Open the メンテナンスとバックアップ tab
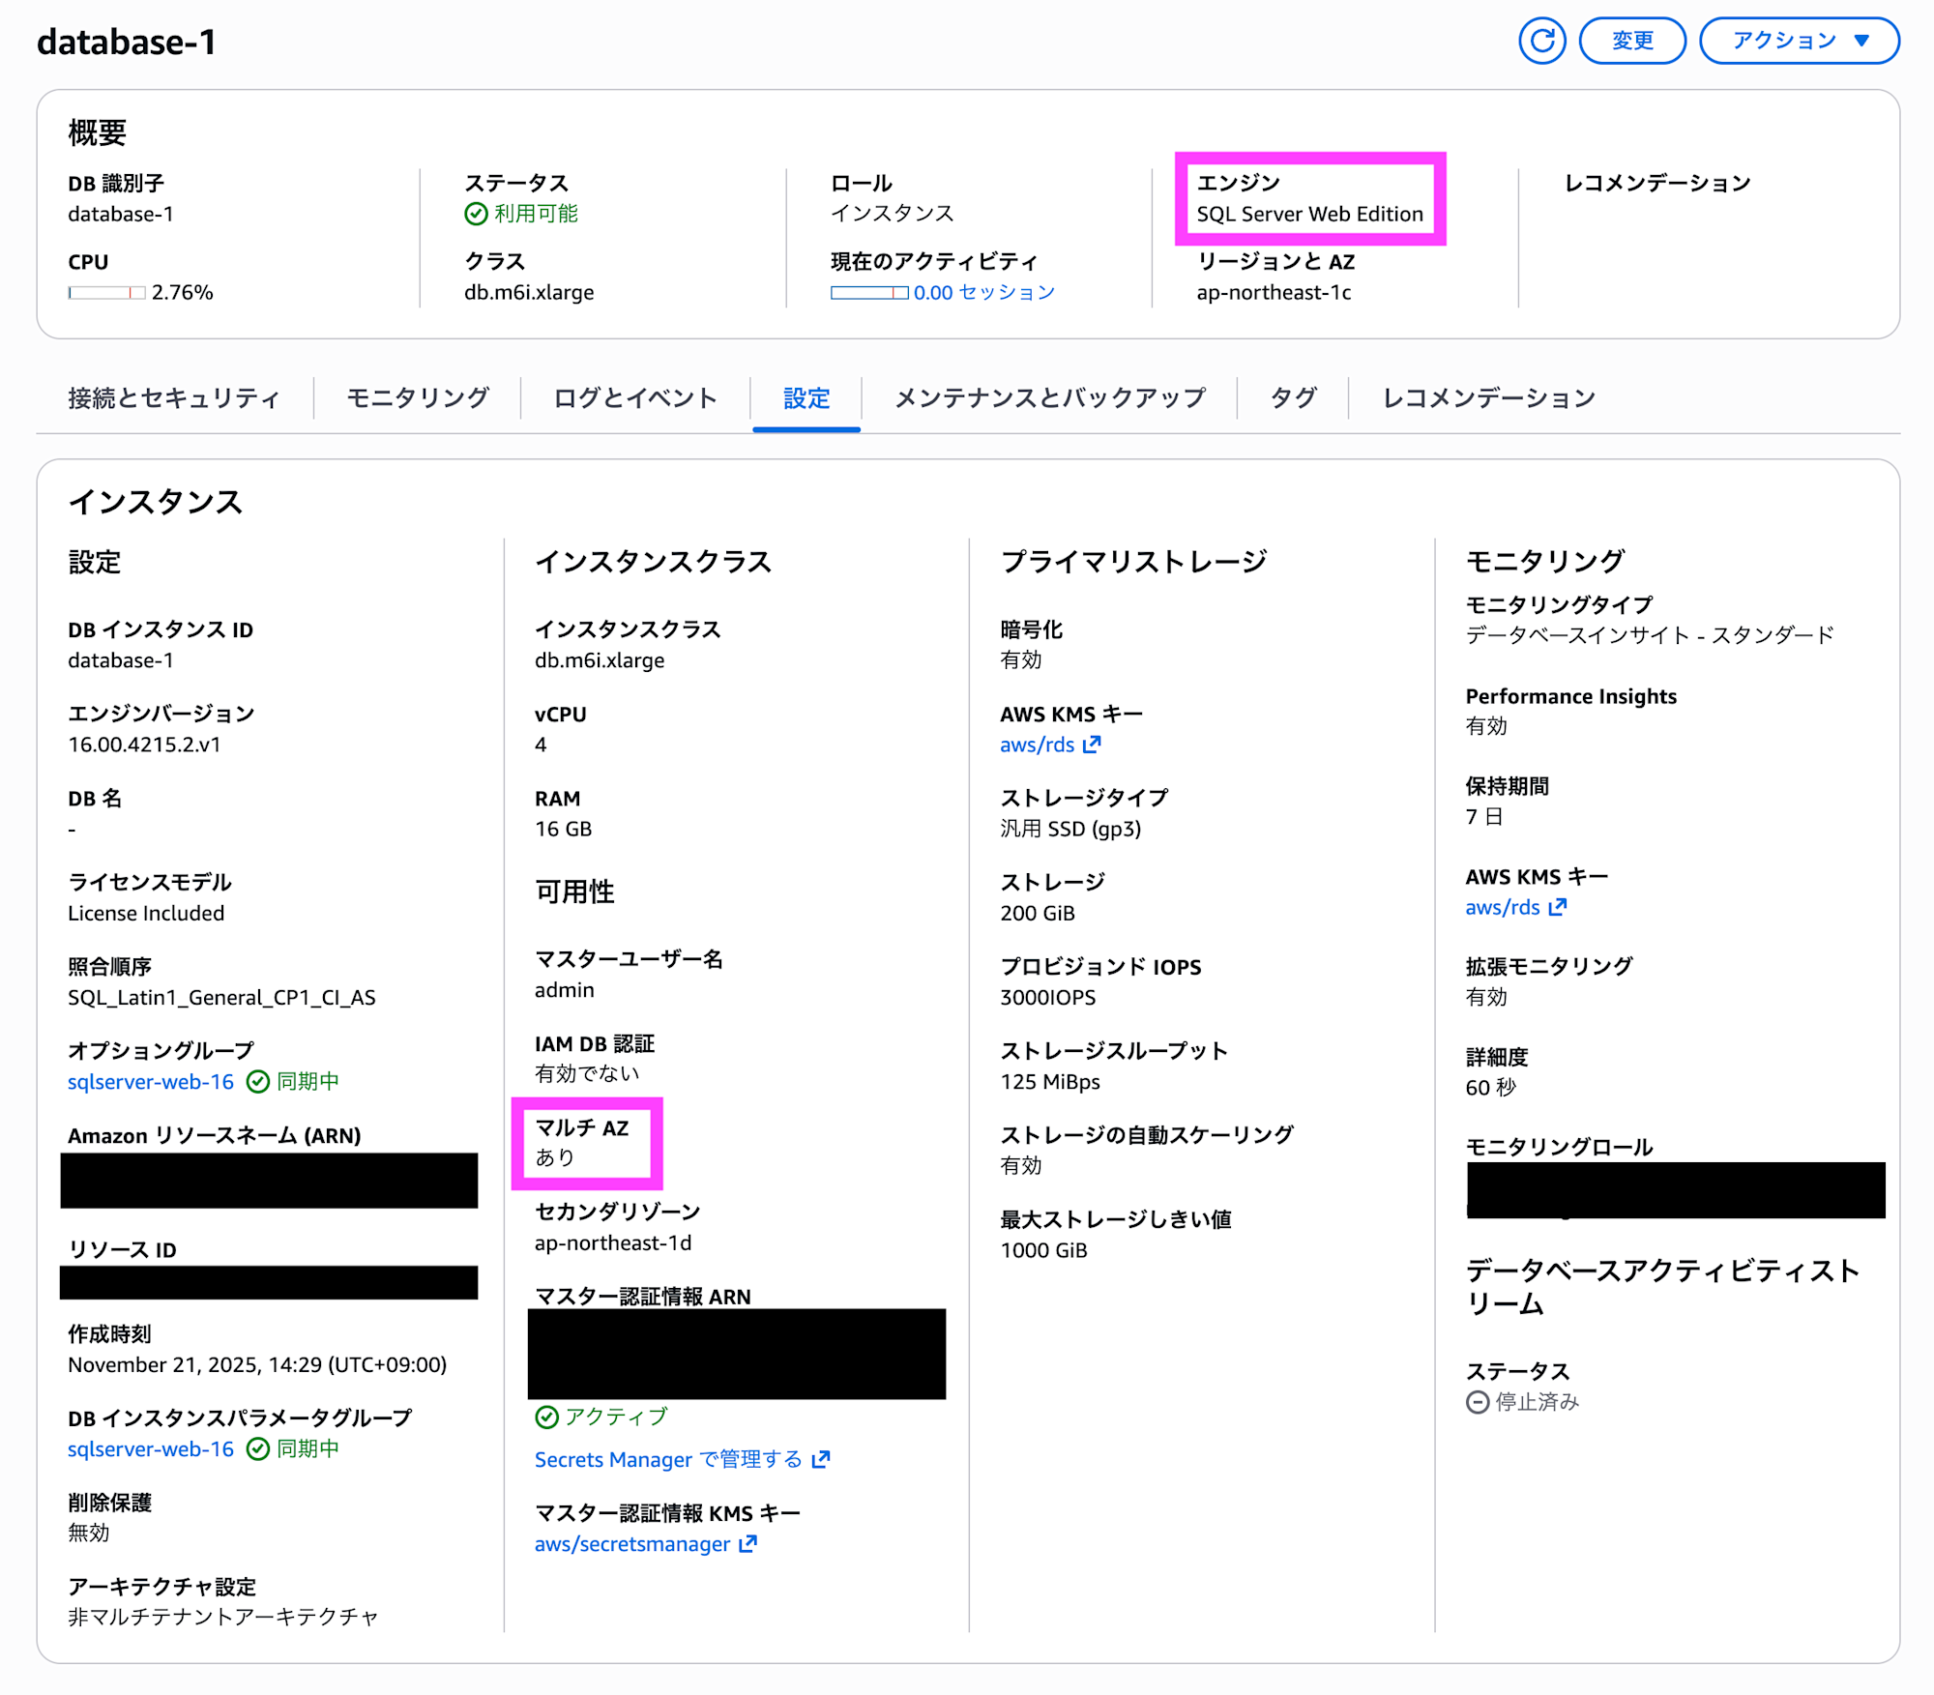The width and height of the screenshot is (1934, 1695). tap(1050, 397)
